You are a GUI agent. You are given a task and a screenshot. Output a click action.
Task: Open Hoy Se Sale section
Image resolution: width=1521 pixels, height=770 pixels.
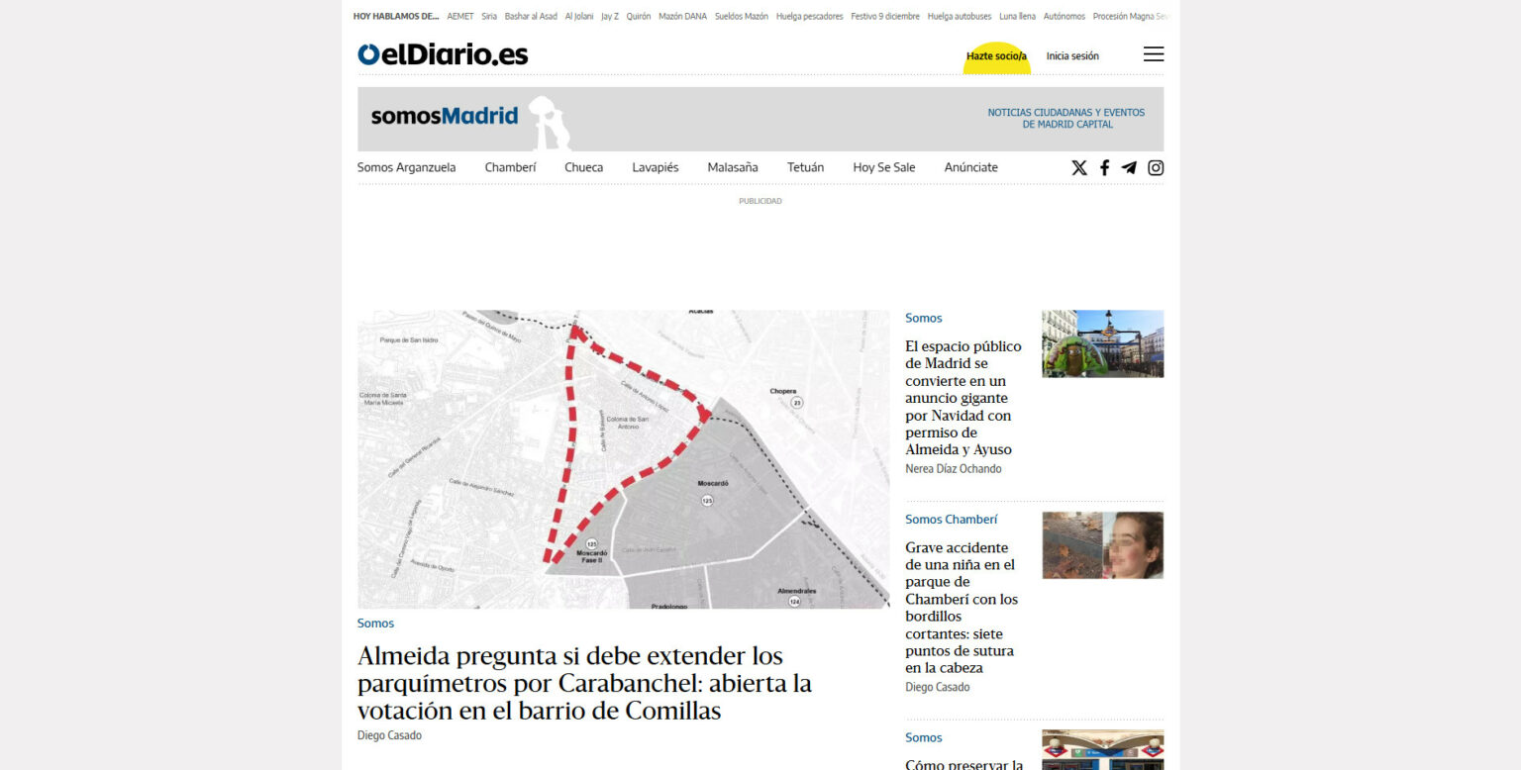[x=883, y=167]
